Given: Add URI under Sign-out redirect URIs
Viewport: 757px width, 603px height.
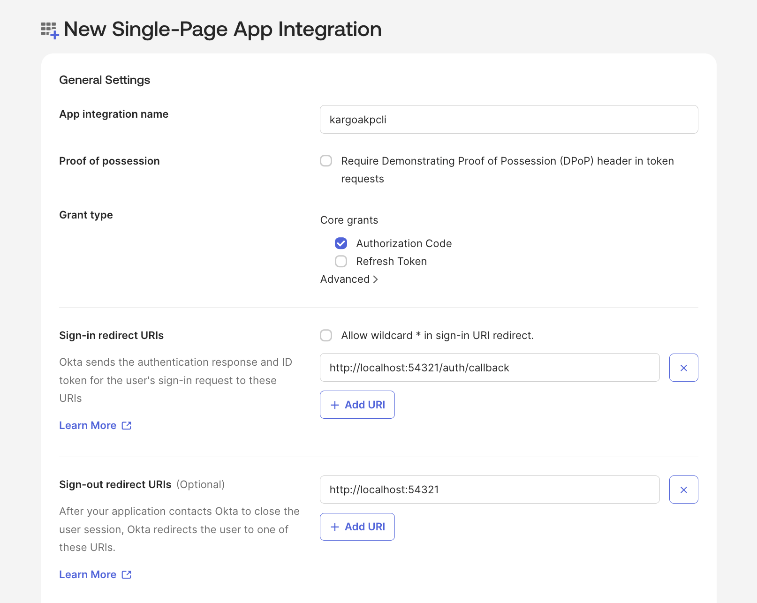Looking at the screenshot, I should pos(357,527).
